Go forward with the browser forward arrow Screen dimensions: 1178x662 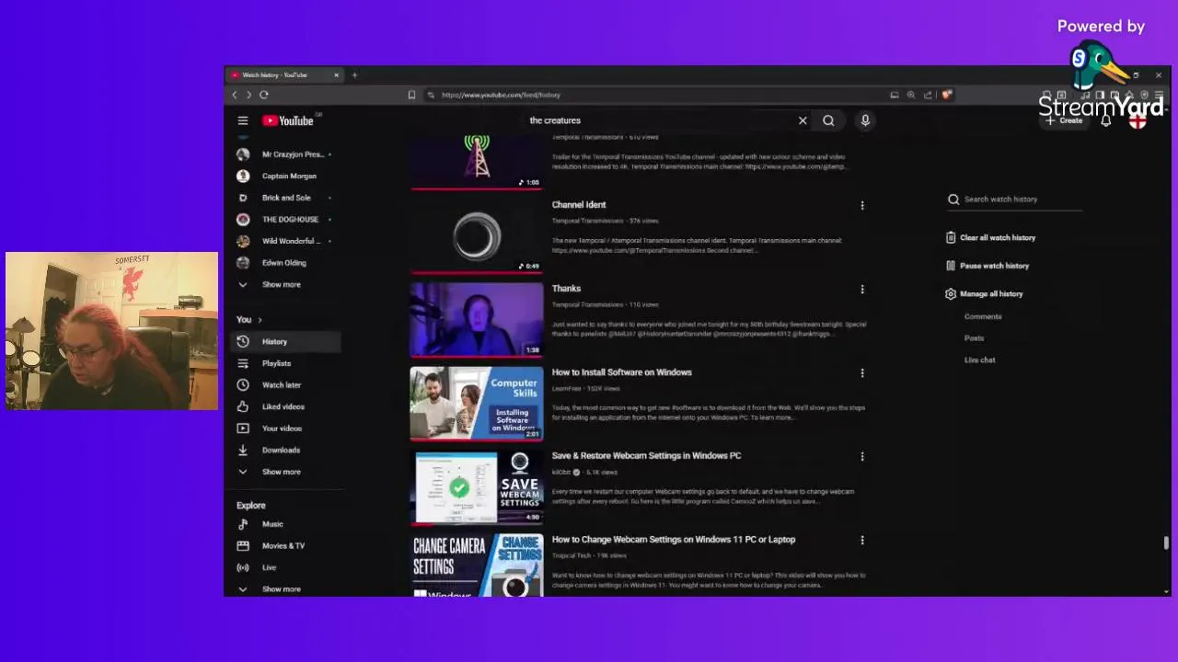248,95
